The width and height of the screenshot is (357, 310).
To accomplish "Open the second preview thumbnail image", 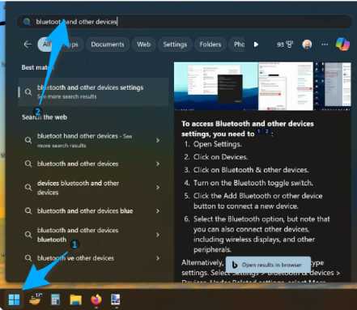I will 286,86.
